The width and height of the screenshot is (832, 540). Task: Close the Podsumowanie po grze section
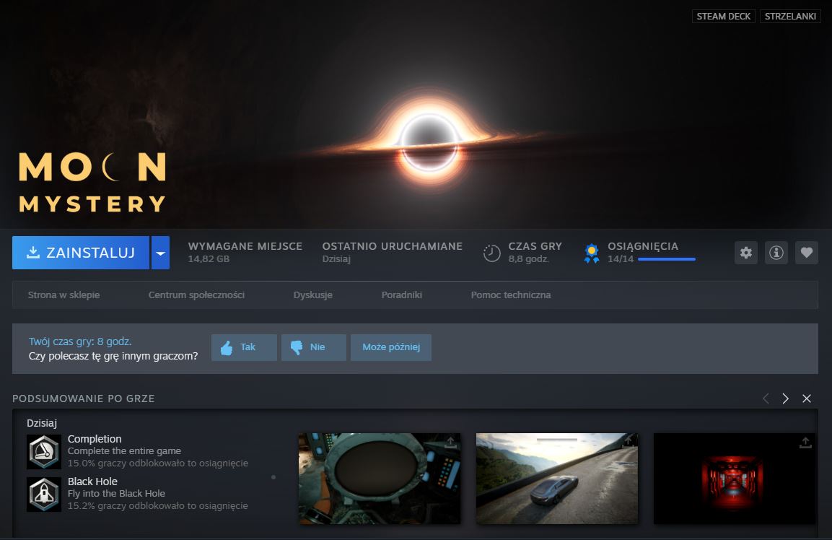pyautogui.click(x=807, y=399)
